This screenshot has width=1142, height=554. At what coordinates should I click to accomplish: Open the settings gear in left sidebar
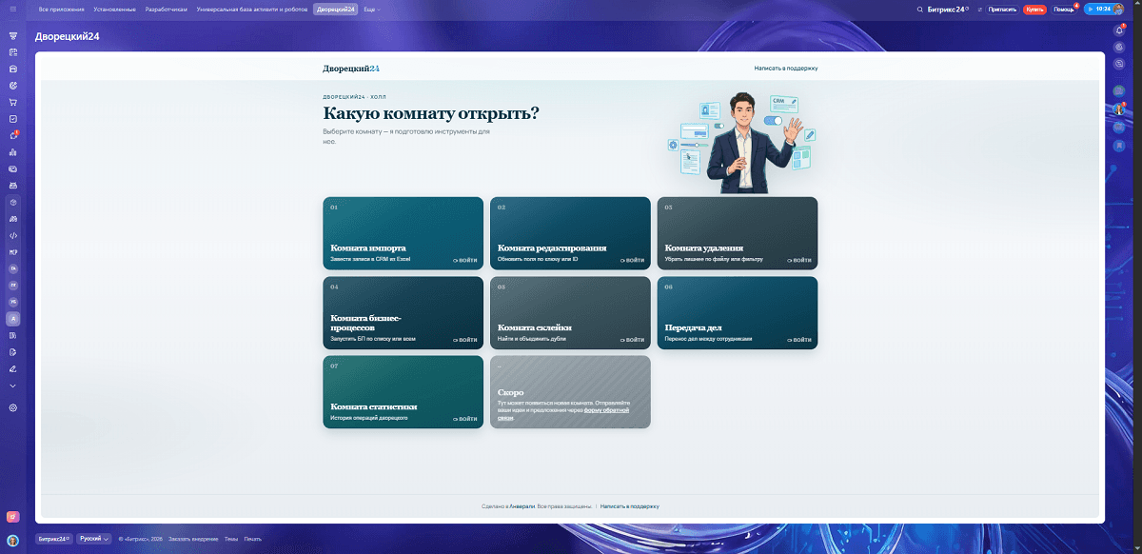[x=13, y=407]
